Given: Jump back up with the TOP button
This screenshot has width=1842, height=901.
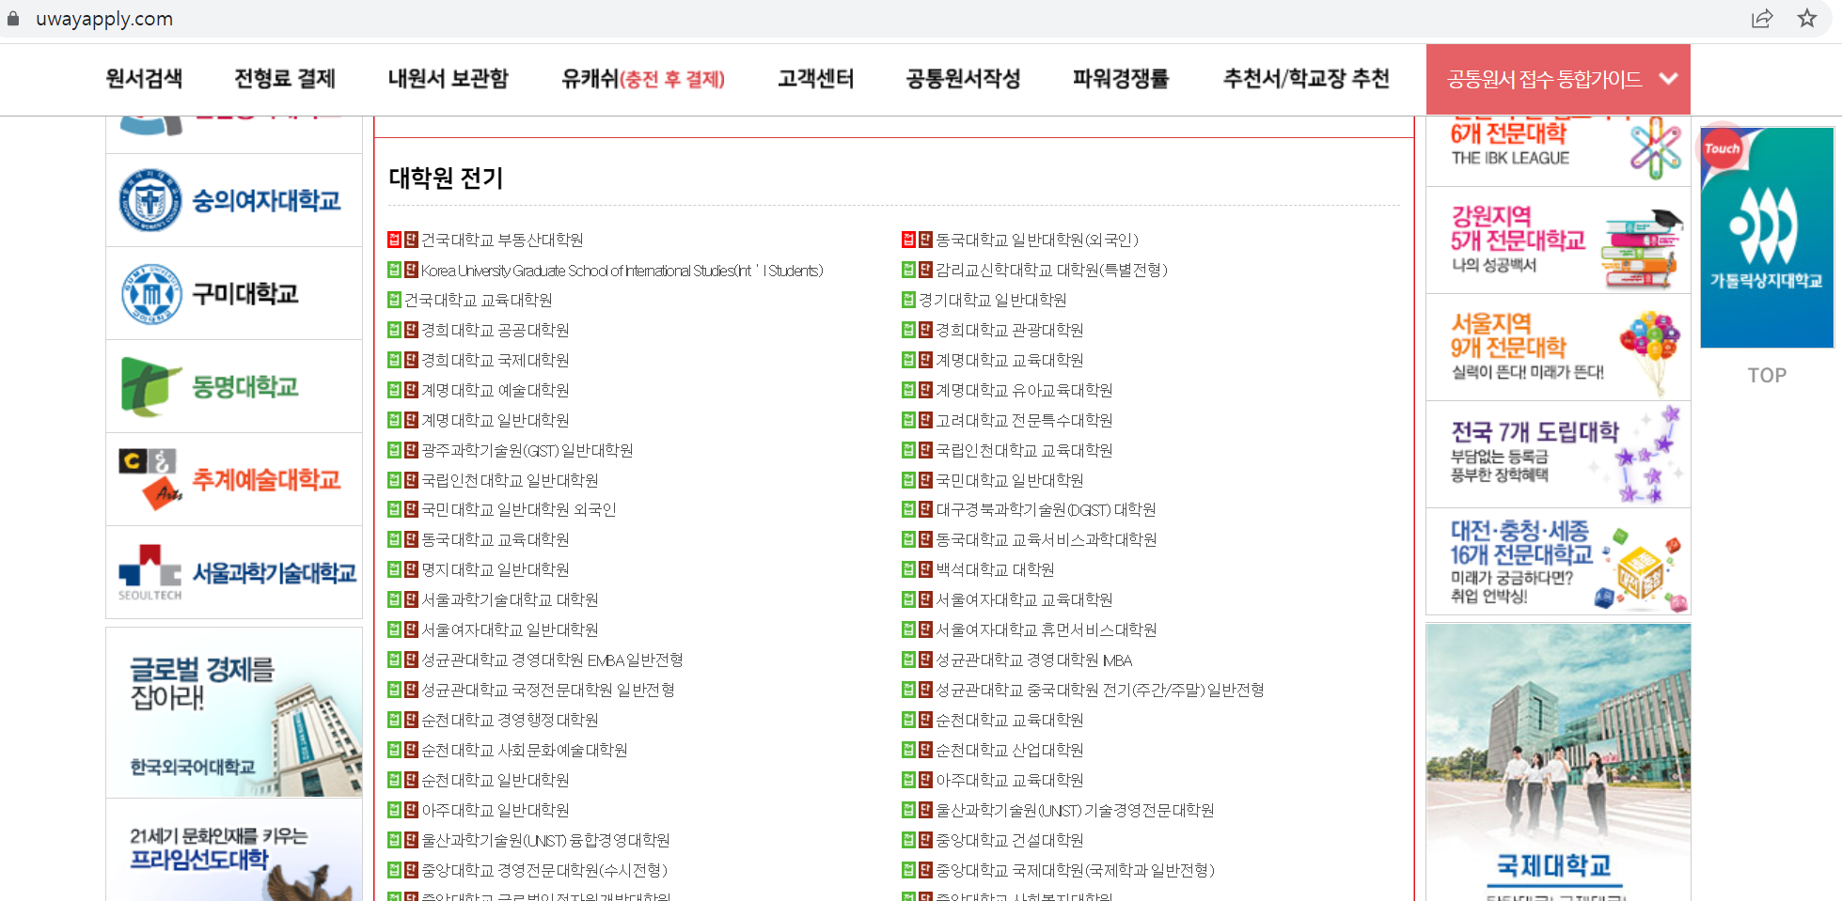Looking at the screenshot, I should (x=1767, y=376).
